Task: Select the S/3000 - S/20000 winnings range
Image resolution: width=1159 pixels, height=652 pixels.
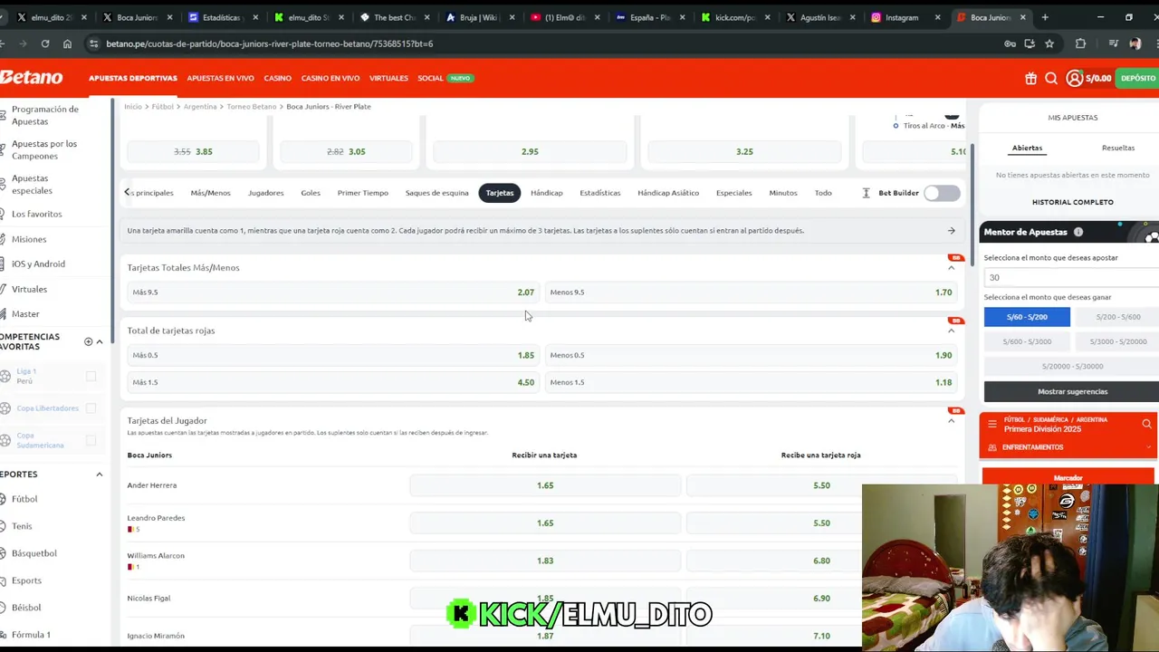Action: (x=1117, y=341)
